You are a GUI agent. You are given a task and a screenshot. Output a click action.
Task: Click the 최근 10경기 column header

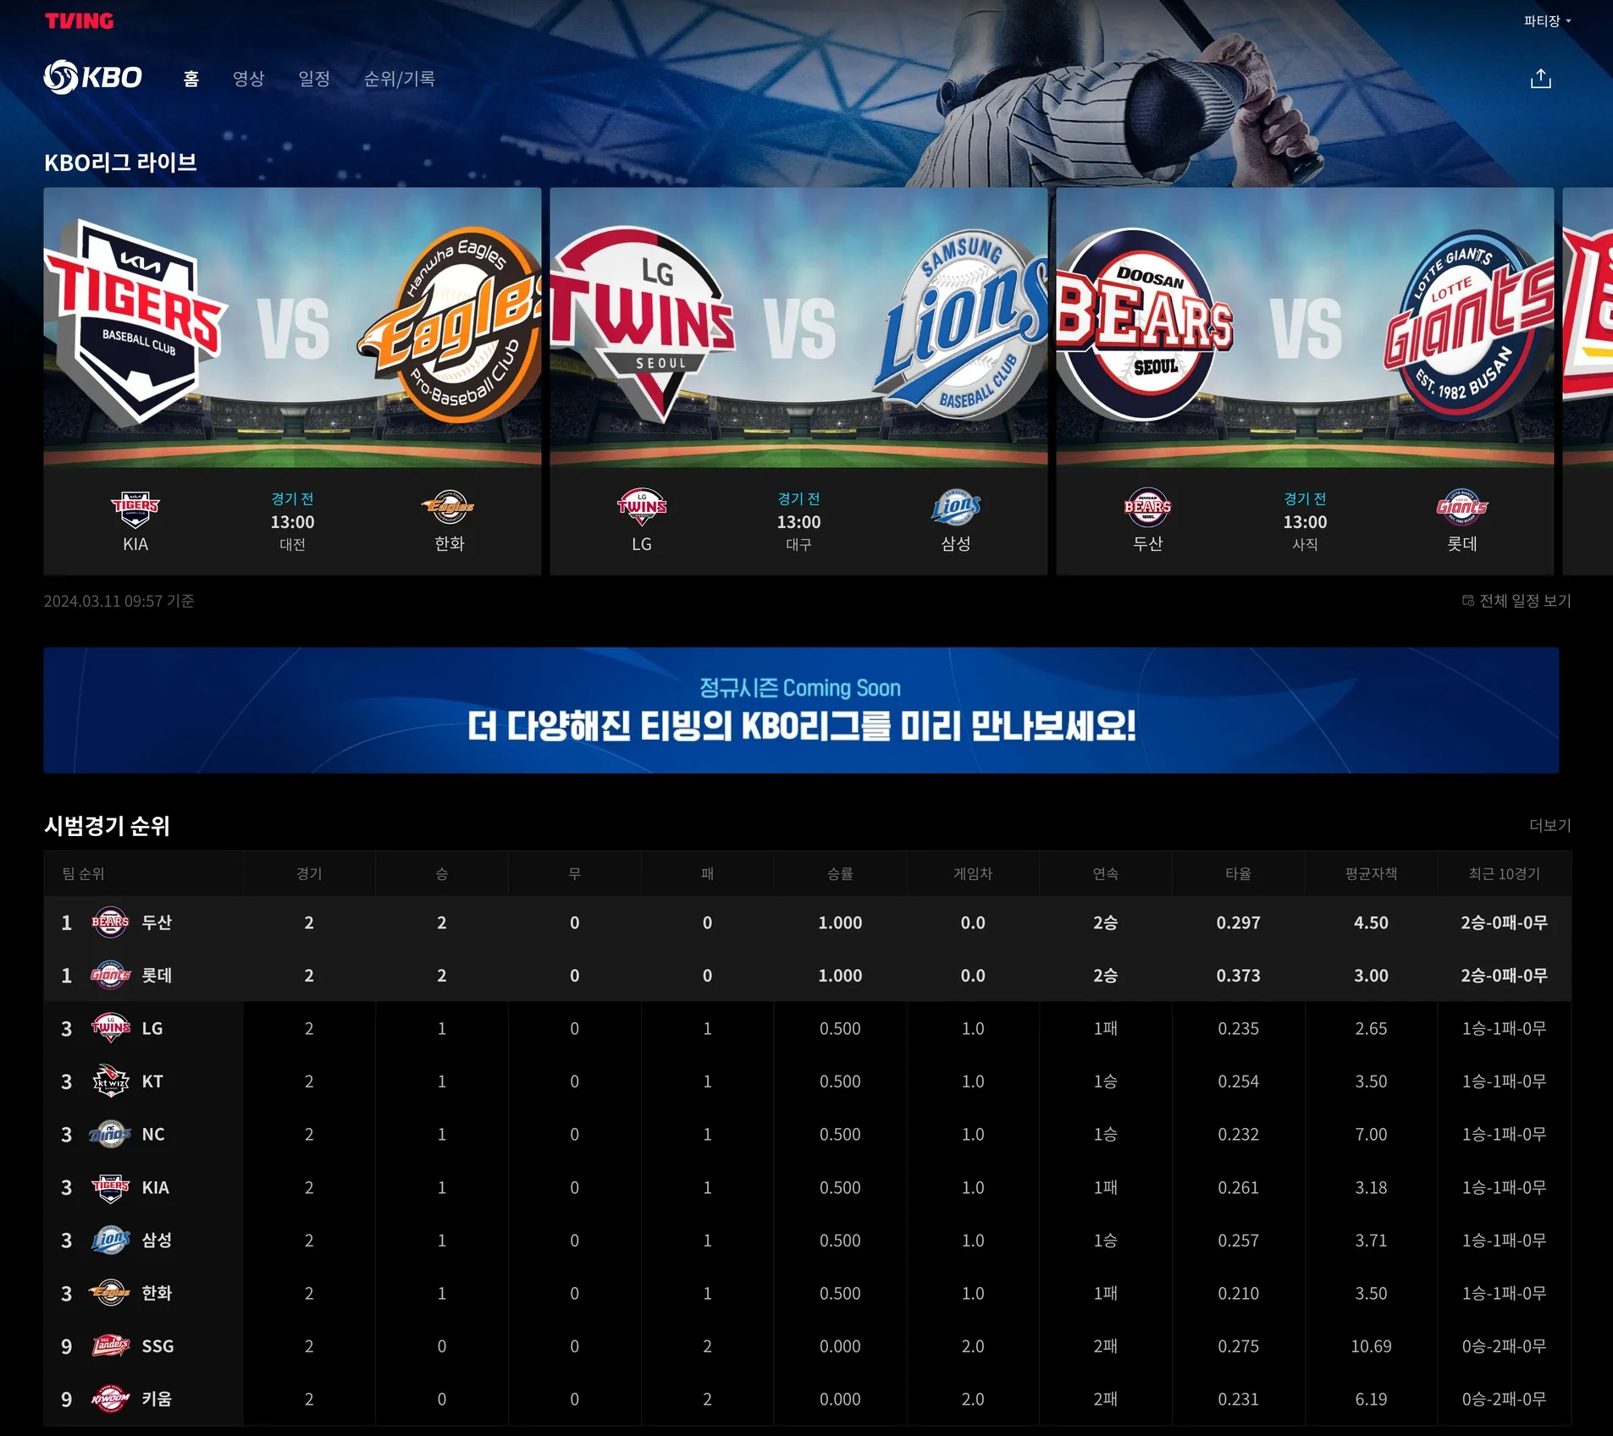pyautogui.click(x=1505, y=874)
